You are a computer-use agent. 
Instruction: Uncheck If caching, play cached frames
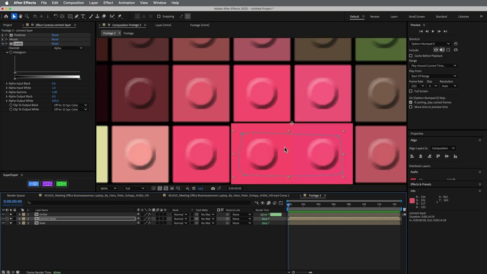[x=411, y=102]
